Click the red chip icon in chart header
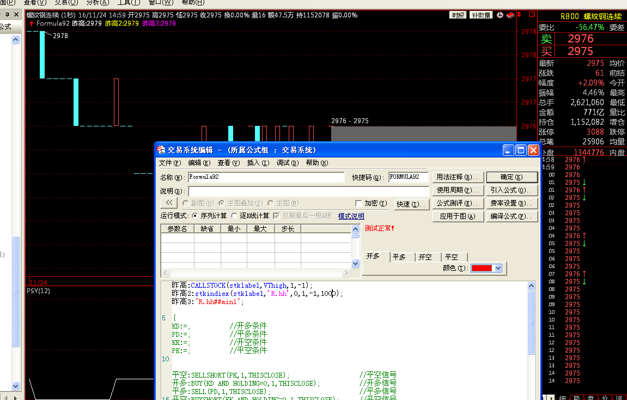The width and height of the screenshot is (627, 400). click(510, 15)
